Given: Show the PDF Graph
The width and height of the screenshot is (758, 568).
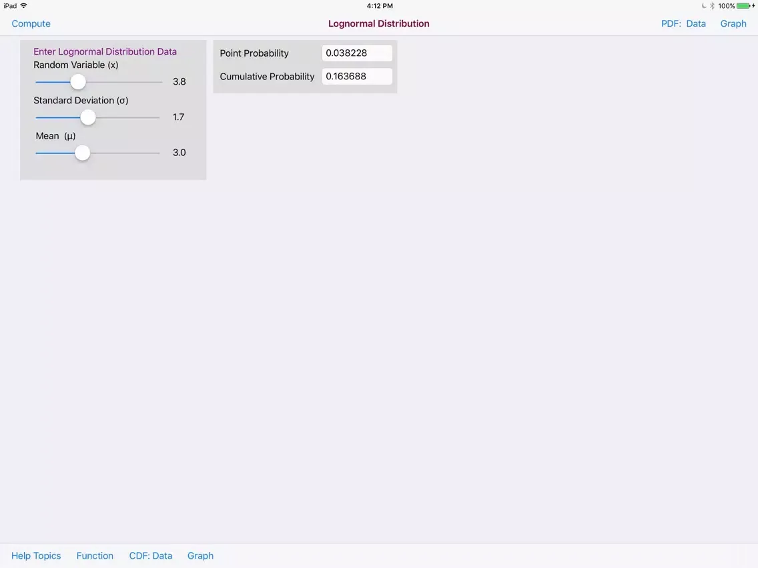Looking at the screenshot, I should click(x=733, y=24).
